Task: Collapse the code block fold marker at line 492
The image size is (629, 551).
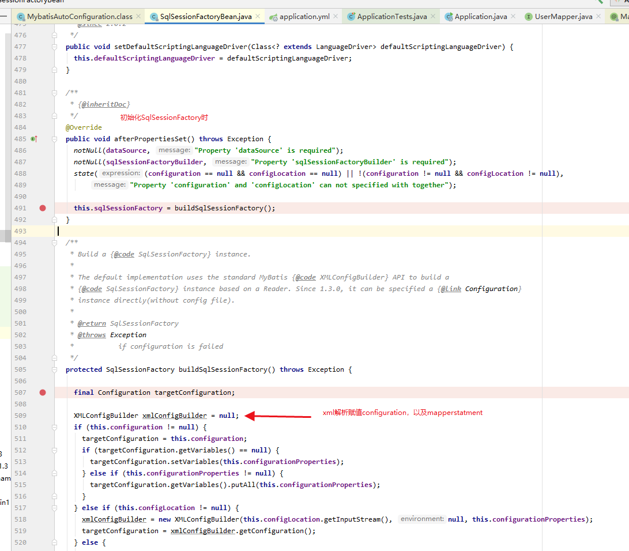Action: (x=54, y=220)
